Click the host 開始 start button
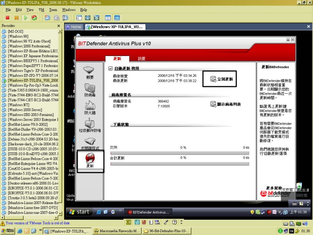Image resolution: width=313 pixels, height=235 pixels. point(8,231)
